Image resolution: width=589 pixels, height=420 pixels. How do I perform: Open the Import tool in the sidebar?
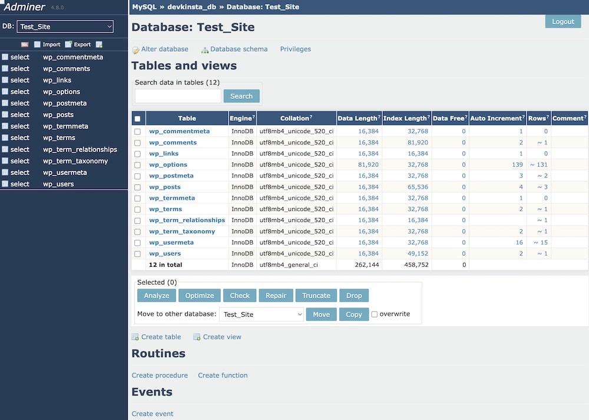[x=47, y=44]
